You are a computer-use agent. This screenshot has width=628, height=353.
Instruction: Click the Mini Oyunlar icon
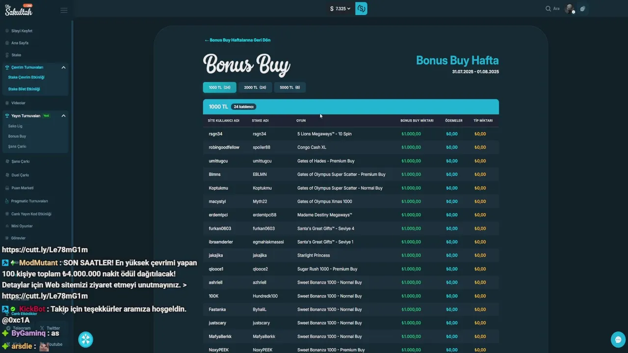point(7,226)
